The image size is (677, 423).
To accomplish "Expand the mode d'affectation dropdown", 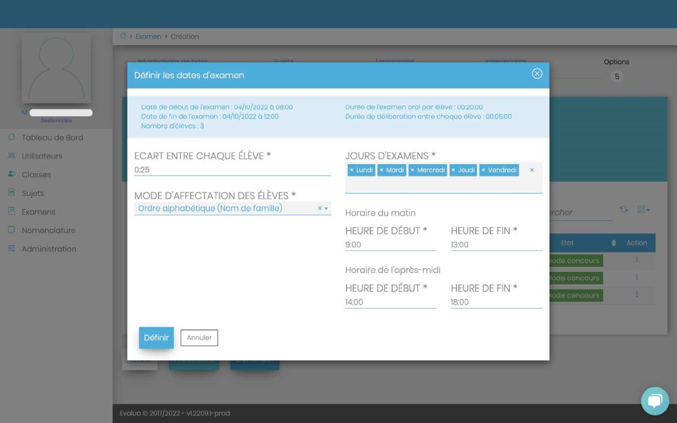I will pos(326,209).
